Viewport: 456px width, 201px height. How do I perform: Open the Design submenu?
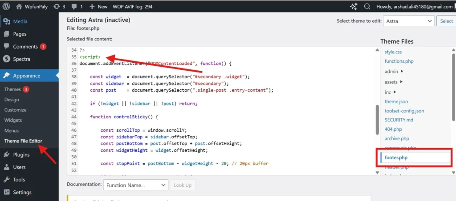tap(12, 100)
